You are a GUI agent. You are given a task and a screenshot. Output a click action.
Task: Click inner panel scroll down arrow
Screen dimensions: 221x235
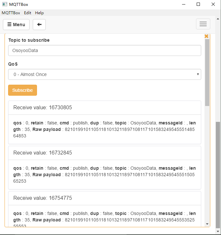coord(207,224)
